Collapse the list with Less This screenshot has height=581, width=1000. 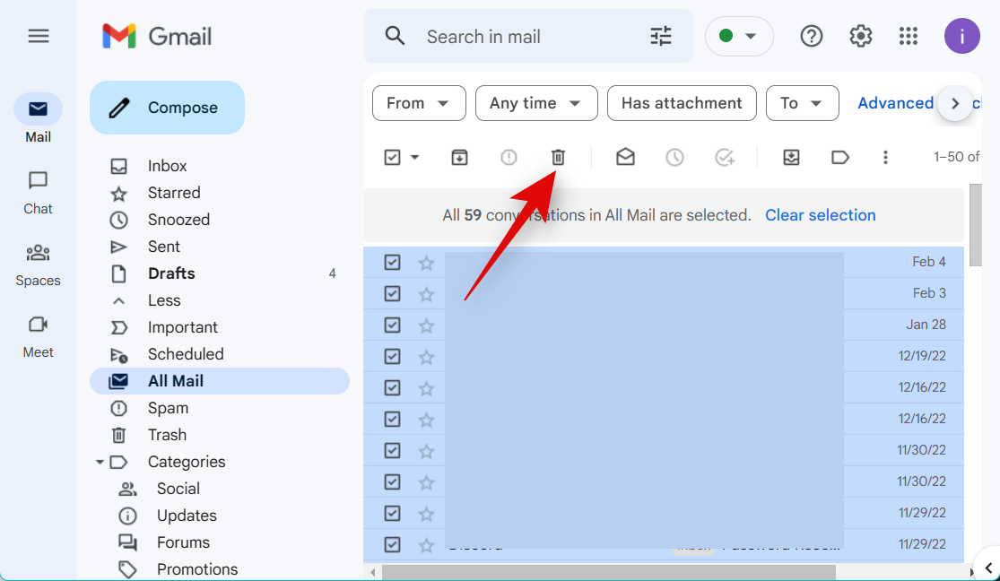click(164, 300)
